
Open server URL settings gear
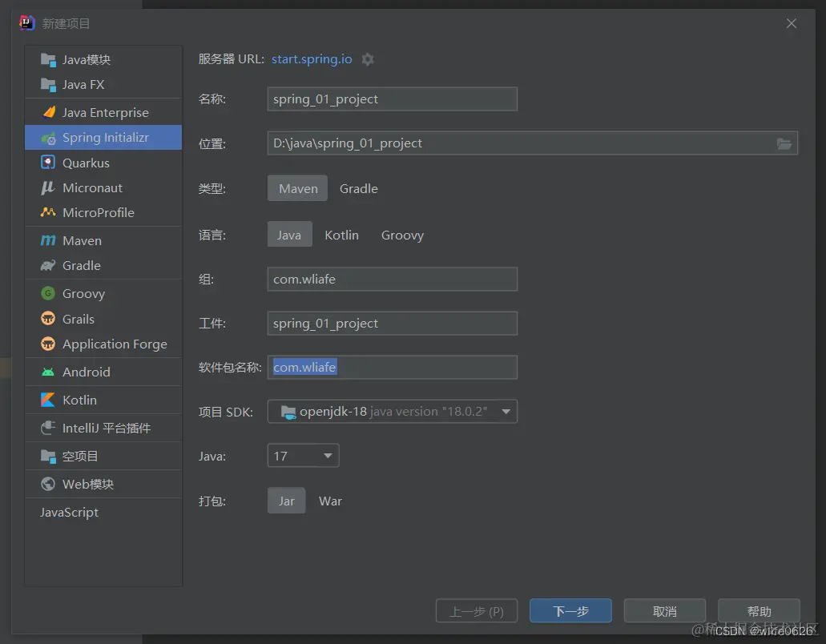click(368, 59)
